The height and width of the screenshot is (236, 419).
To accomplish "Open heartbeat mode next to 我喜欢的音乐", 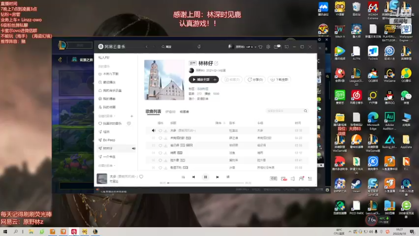I will click(129, 124).
